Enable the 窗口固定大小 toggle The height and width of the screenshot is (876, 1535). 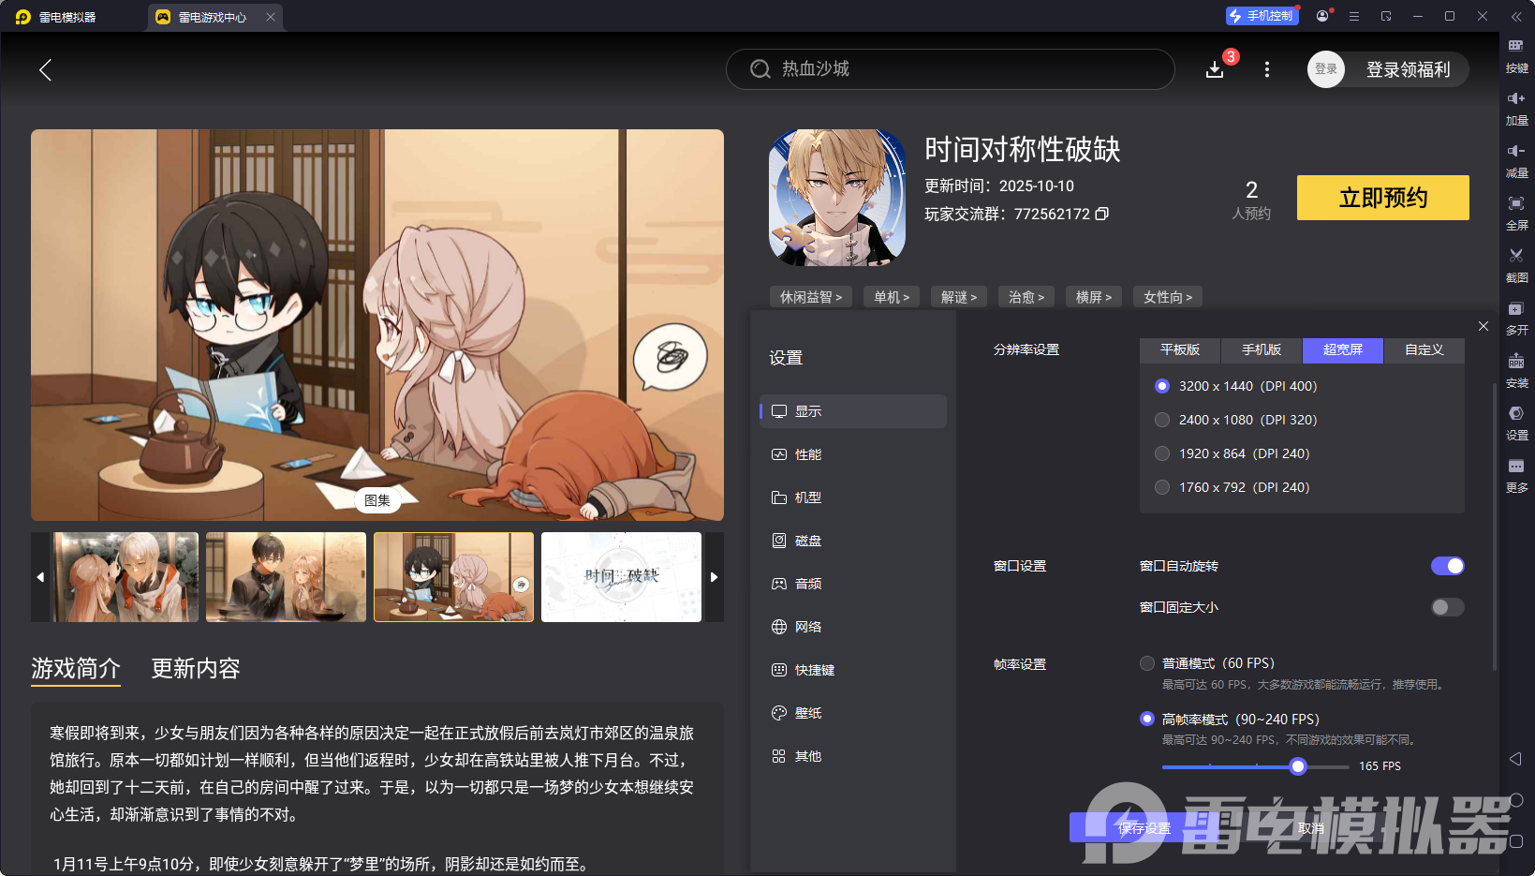coord(1446,607)
